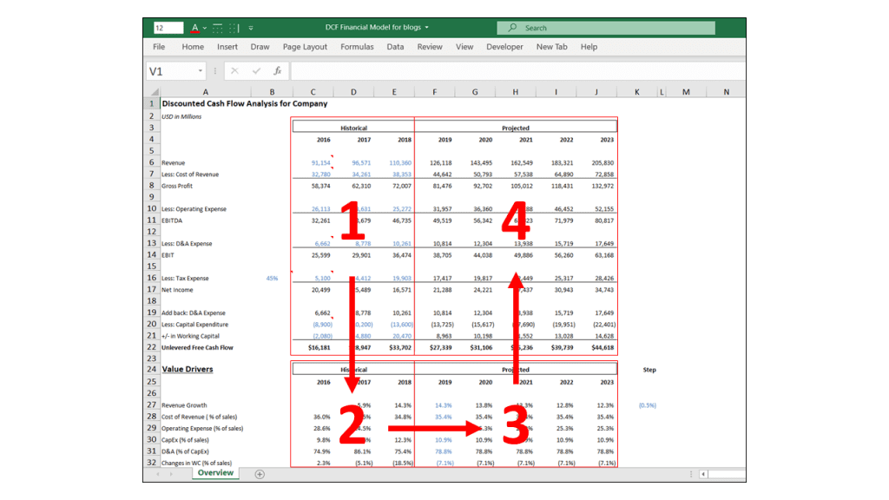
Task: Open the DCF Financial Model title dropdown
Action: (426, 27)
